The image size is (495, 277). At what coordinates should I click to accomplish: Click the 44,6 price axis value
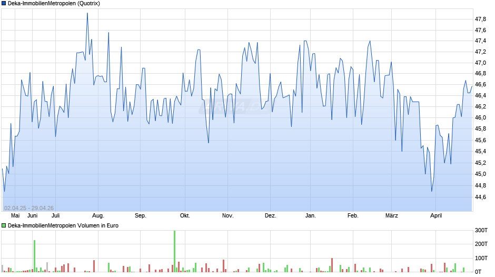click(x=480, y=197)
